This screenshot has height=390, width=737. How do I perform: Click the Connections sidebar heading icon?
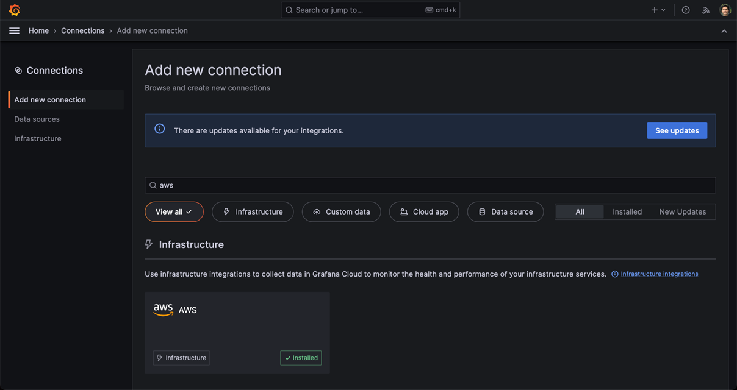[18, 71]
